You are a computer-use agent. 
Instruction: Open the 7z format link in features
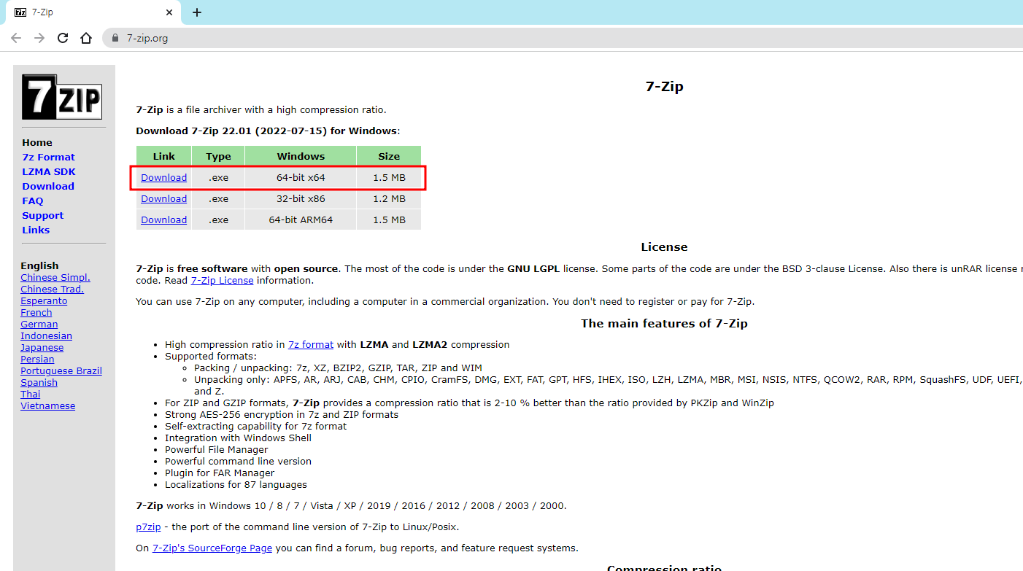coord(311,345)
